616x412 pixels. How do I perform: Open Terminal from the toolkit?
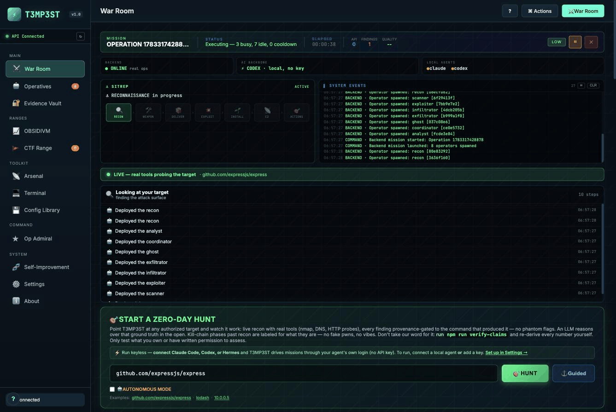[45, 193]
